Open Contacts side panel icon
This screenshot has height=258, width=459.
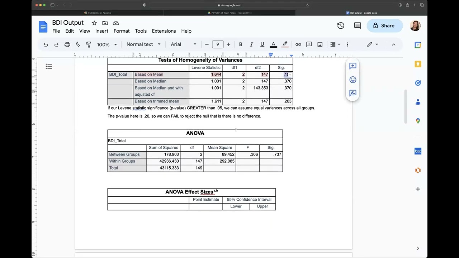418,102
